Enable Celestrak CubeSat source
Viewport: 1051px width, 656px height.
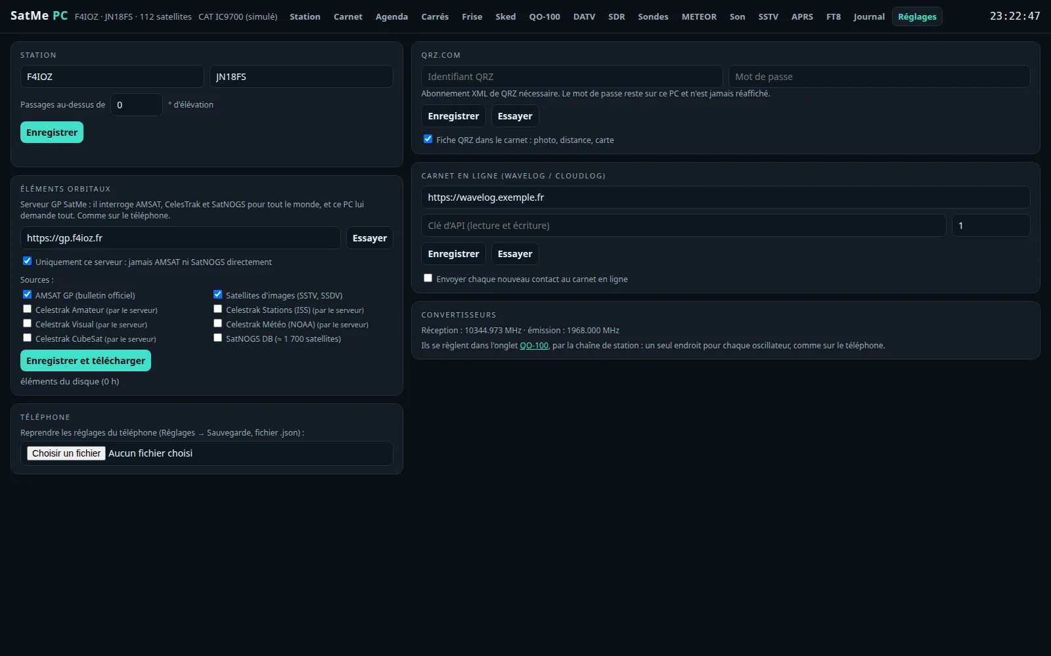(x=27, y=338)
